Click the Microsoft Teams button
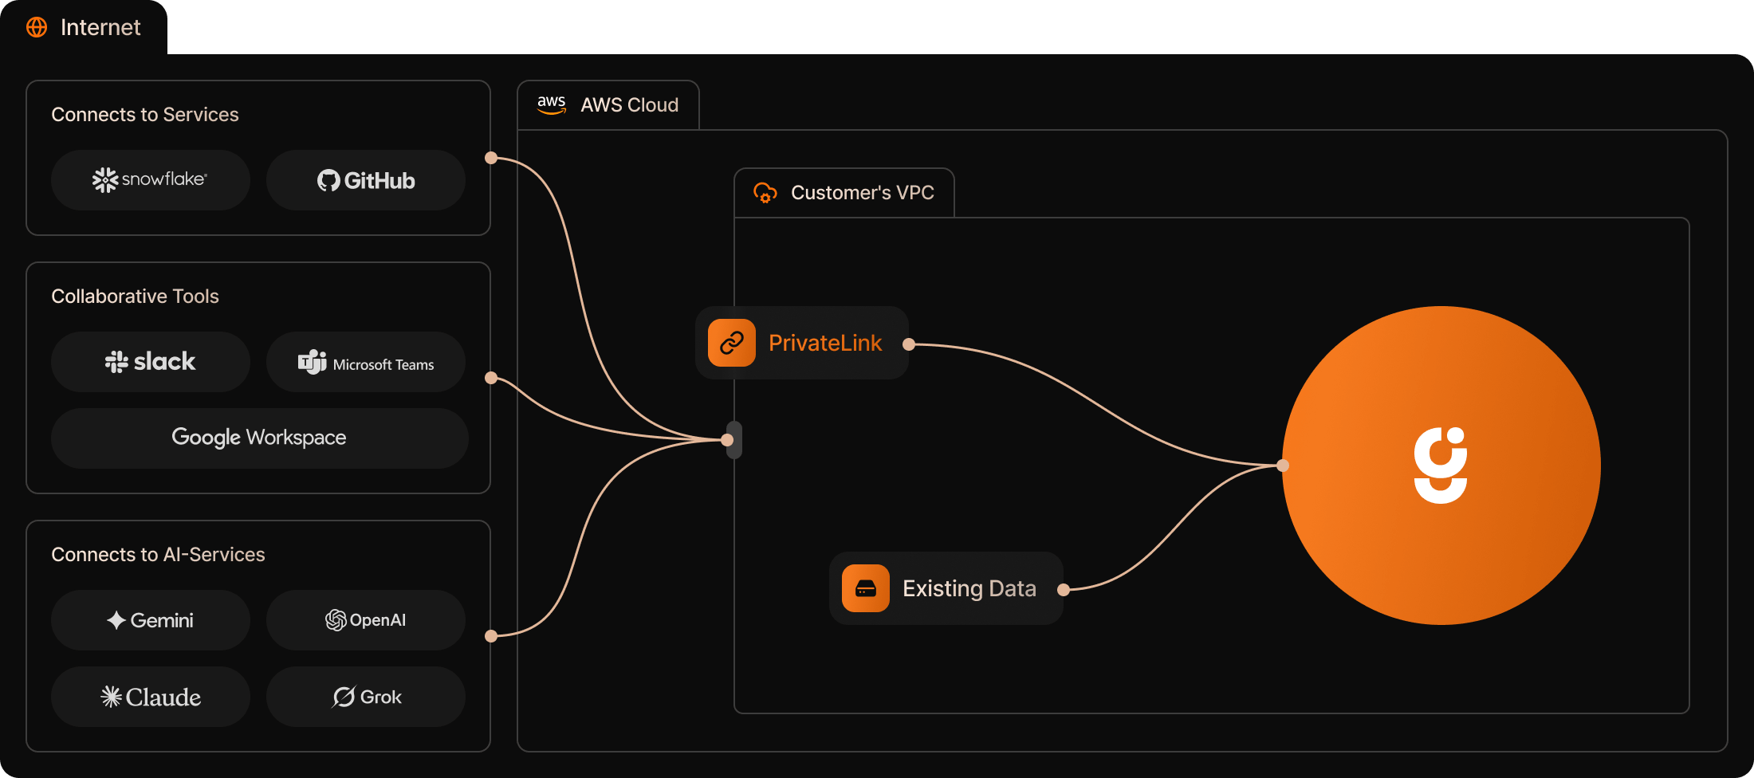 point(366,362)
